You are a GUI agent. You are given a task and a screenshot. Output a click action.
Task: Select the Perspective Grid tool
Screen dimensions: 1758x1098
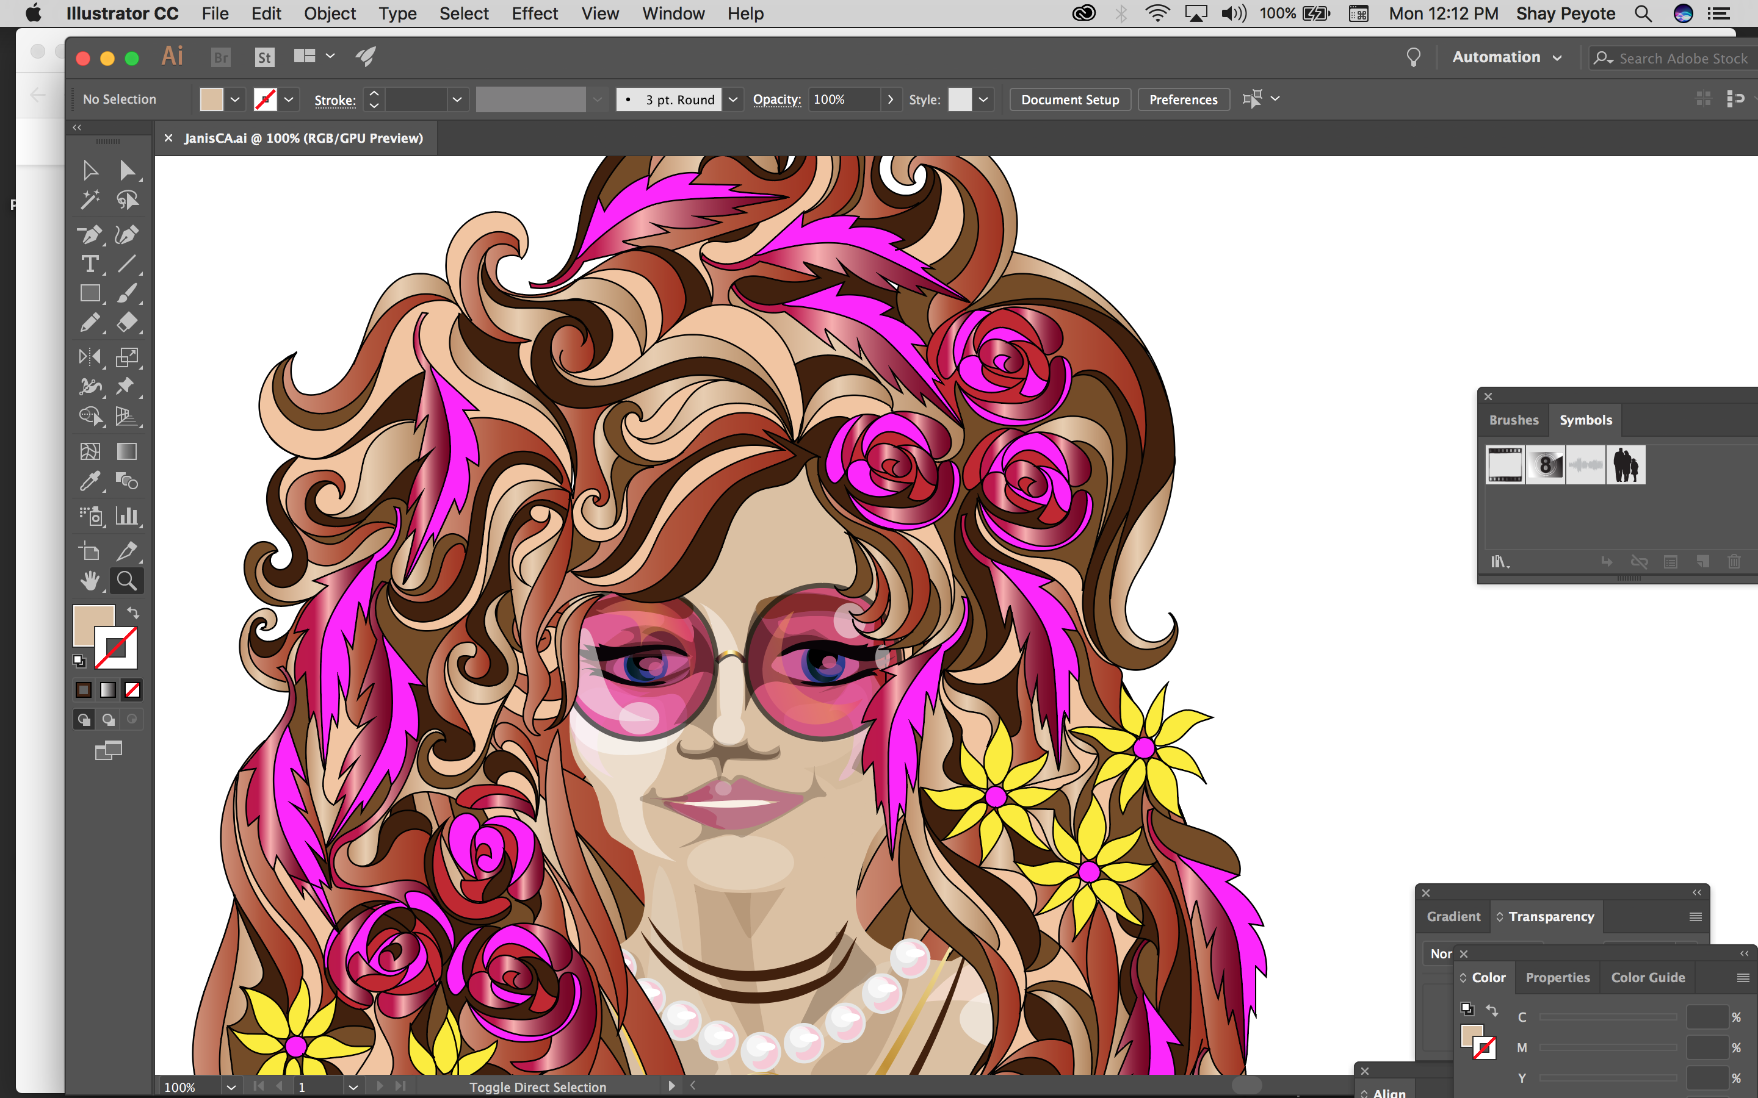pyautogui.click(x=127, y=416)
